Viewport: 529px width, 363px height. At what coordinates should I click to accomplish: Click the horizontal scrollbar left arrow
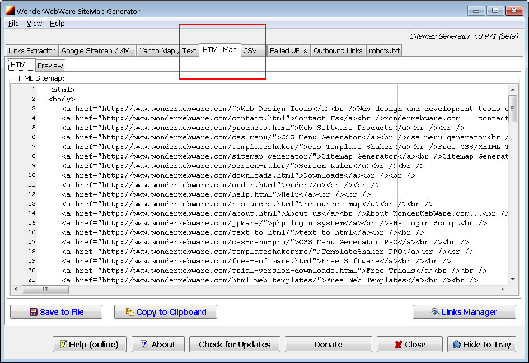coord(16,290)
